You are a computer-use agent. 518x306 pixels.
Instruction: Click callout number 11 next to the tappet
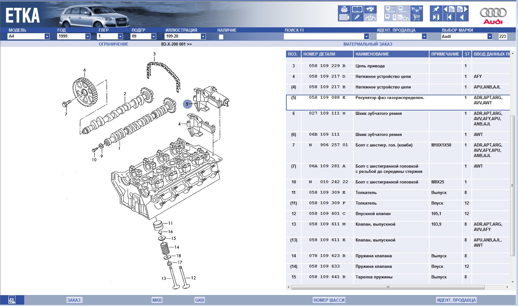coord(170,223)
